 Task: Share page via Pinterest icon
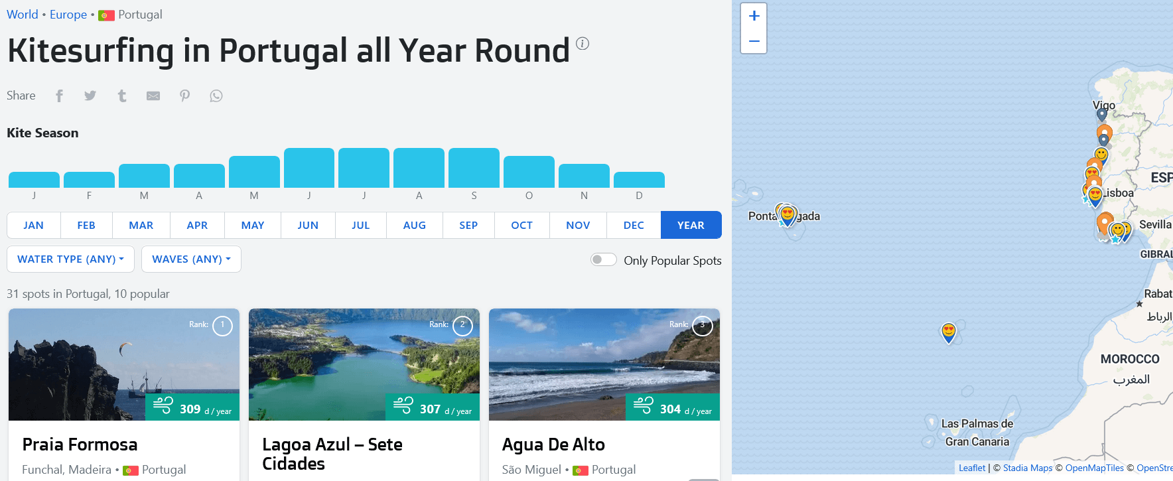point(185,96)
